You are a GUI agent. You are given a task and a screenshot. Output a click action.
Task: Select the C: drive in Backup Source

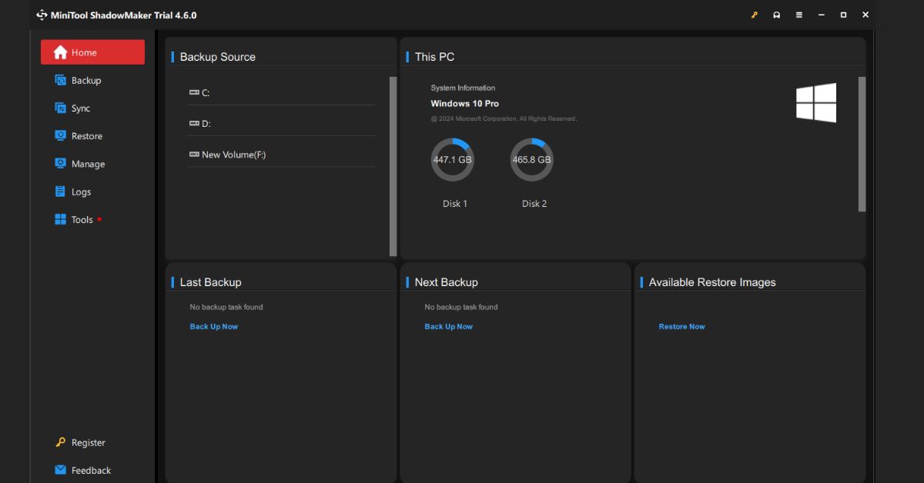tap(206, 93)
